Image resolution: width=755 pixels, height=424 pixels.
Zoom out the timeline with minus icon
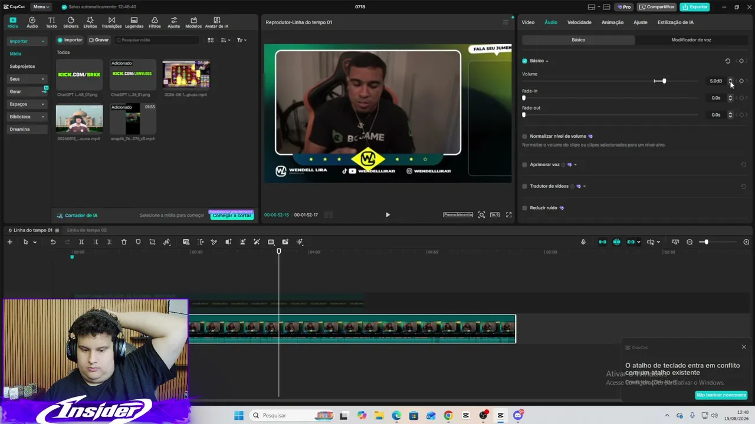click(690, 242)
